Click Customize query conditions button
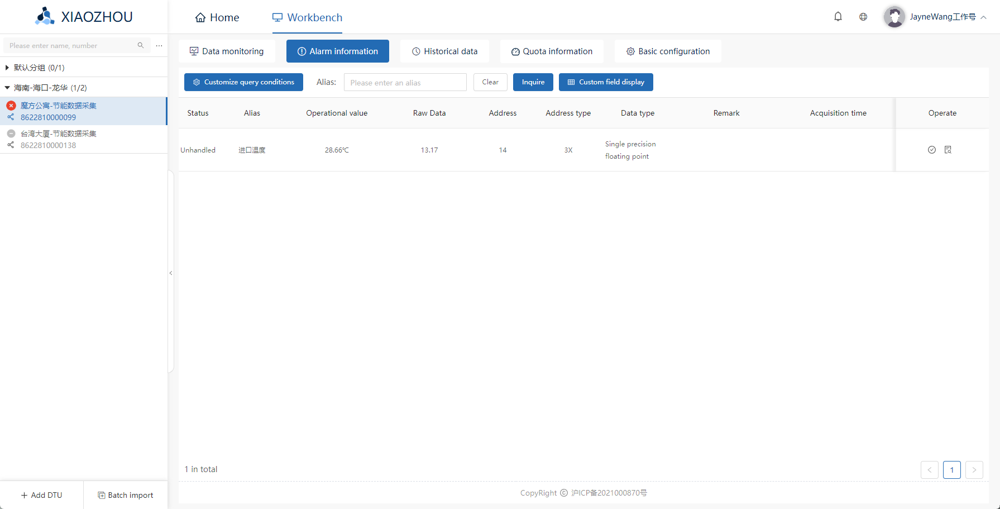The image size is (1000, 509). [243, 82]
